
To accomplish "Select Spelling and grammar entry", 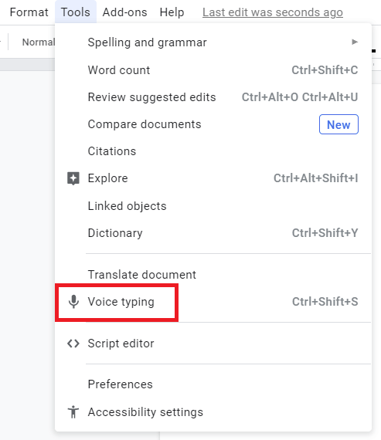I will click(x=213, y=42).
